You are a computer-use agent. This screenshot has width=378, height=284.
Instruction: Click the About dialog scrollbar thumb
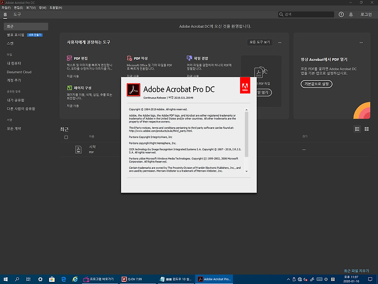(246, 134)
